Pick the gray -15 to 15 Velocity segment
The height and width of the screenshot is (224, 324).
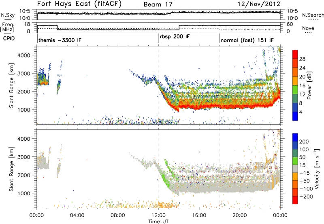pyautogui.click(x=295, y=169)
